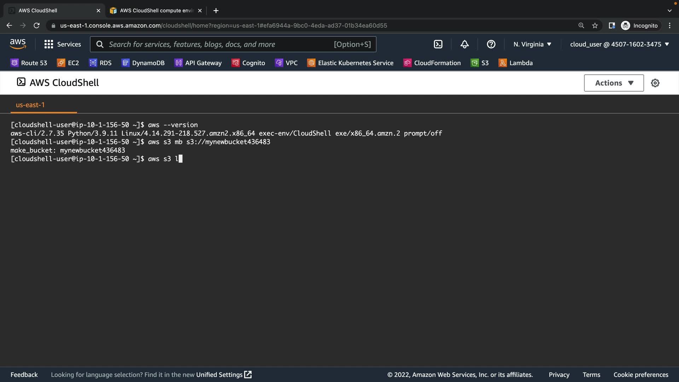Open Route 53 shortcut

pos(29,63)
